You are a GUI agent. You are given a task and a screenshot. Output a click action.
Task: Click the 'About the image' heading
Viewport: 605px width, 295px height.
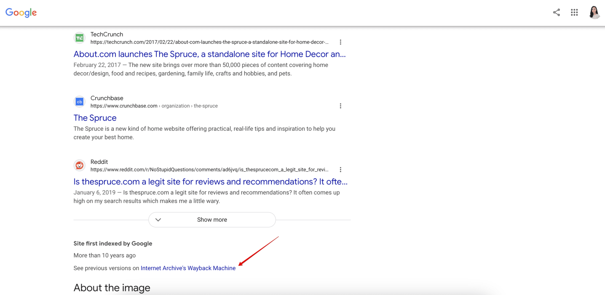pos(112,288)
